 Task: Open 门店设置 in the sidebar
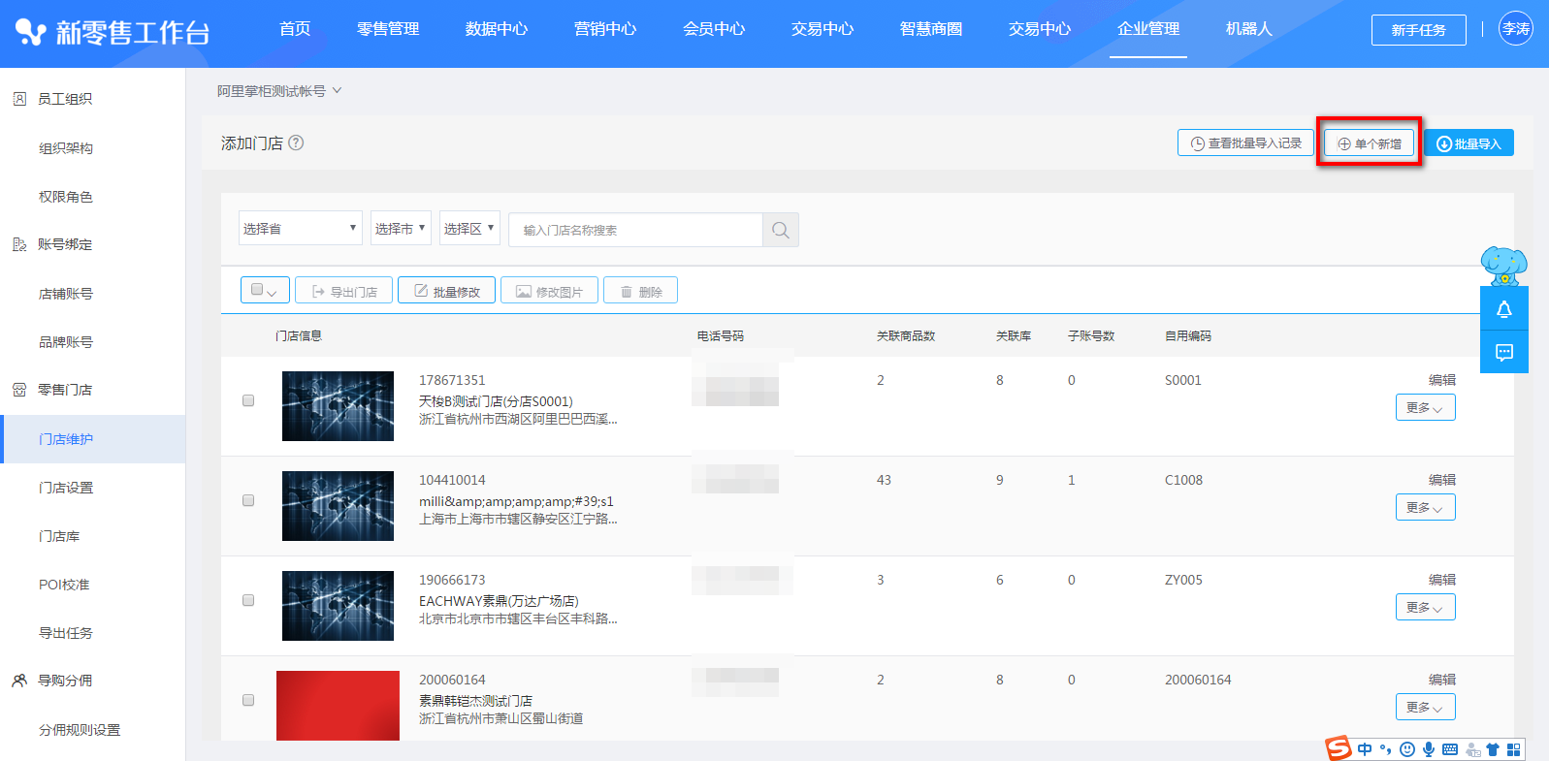point(66,488)
